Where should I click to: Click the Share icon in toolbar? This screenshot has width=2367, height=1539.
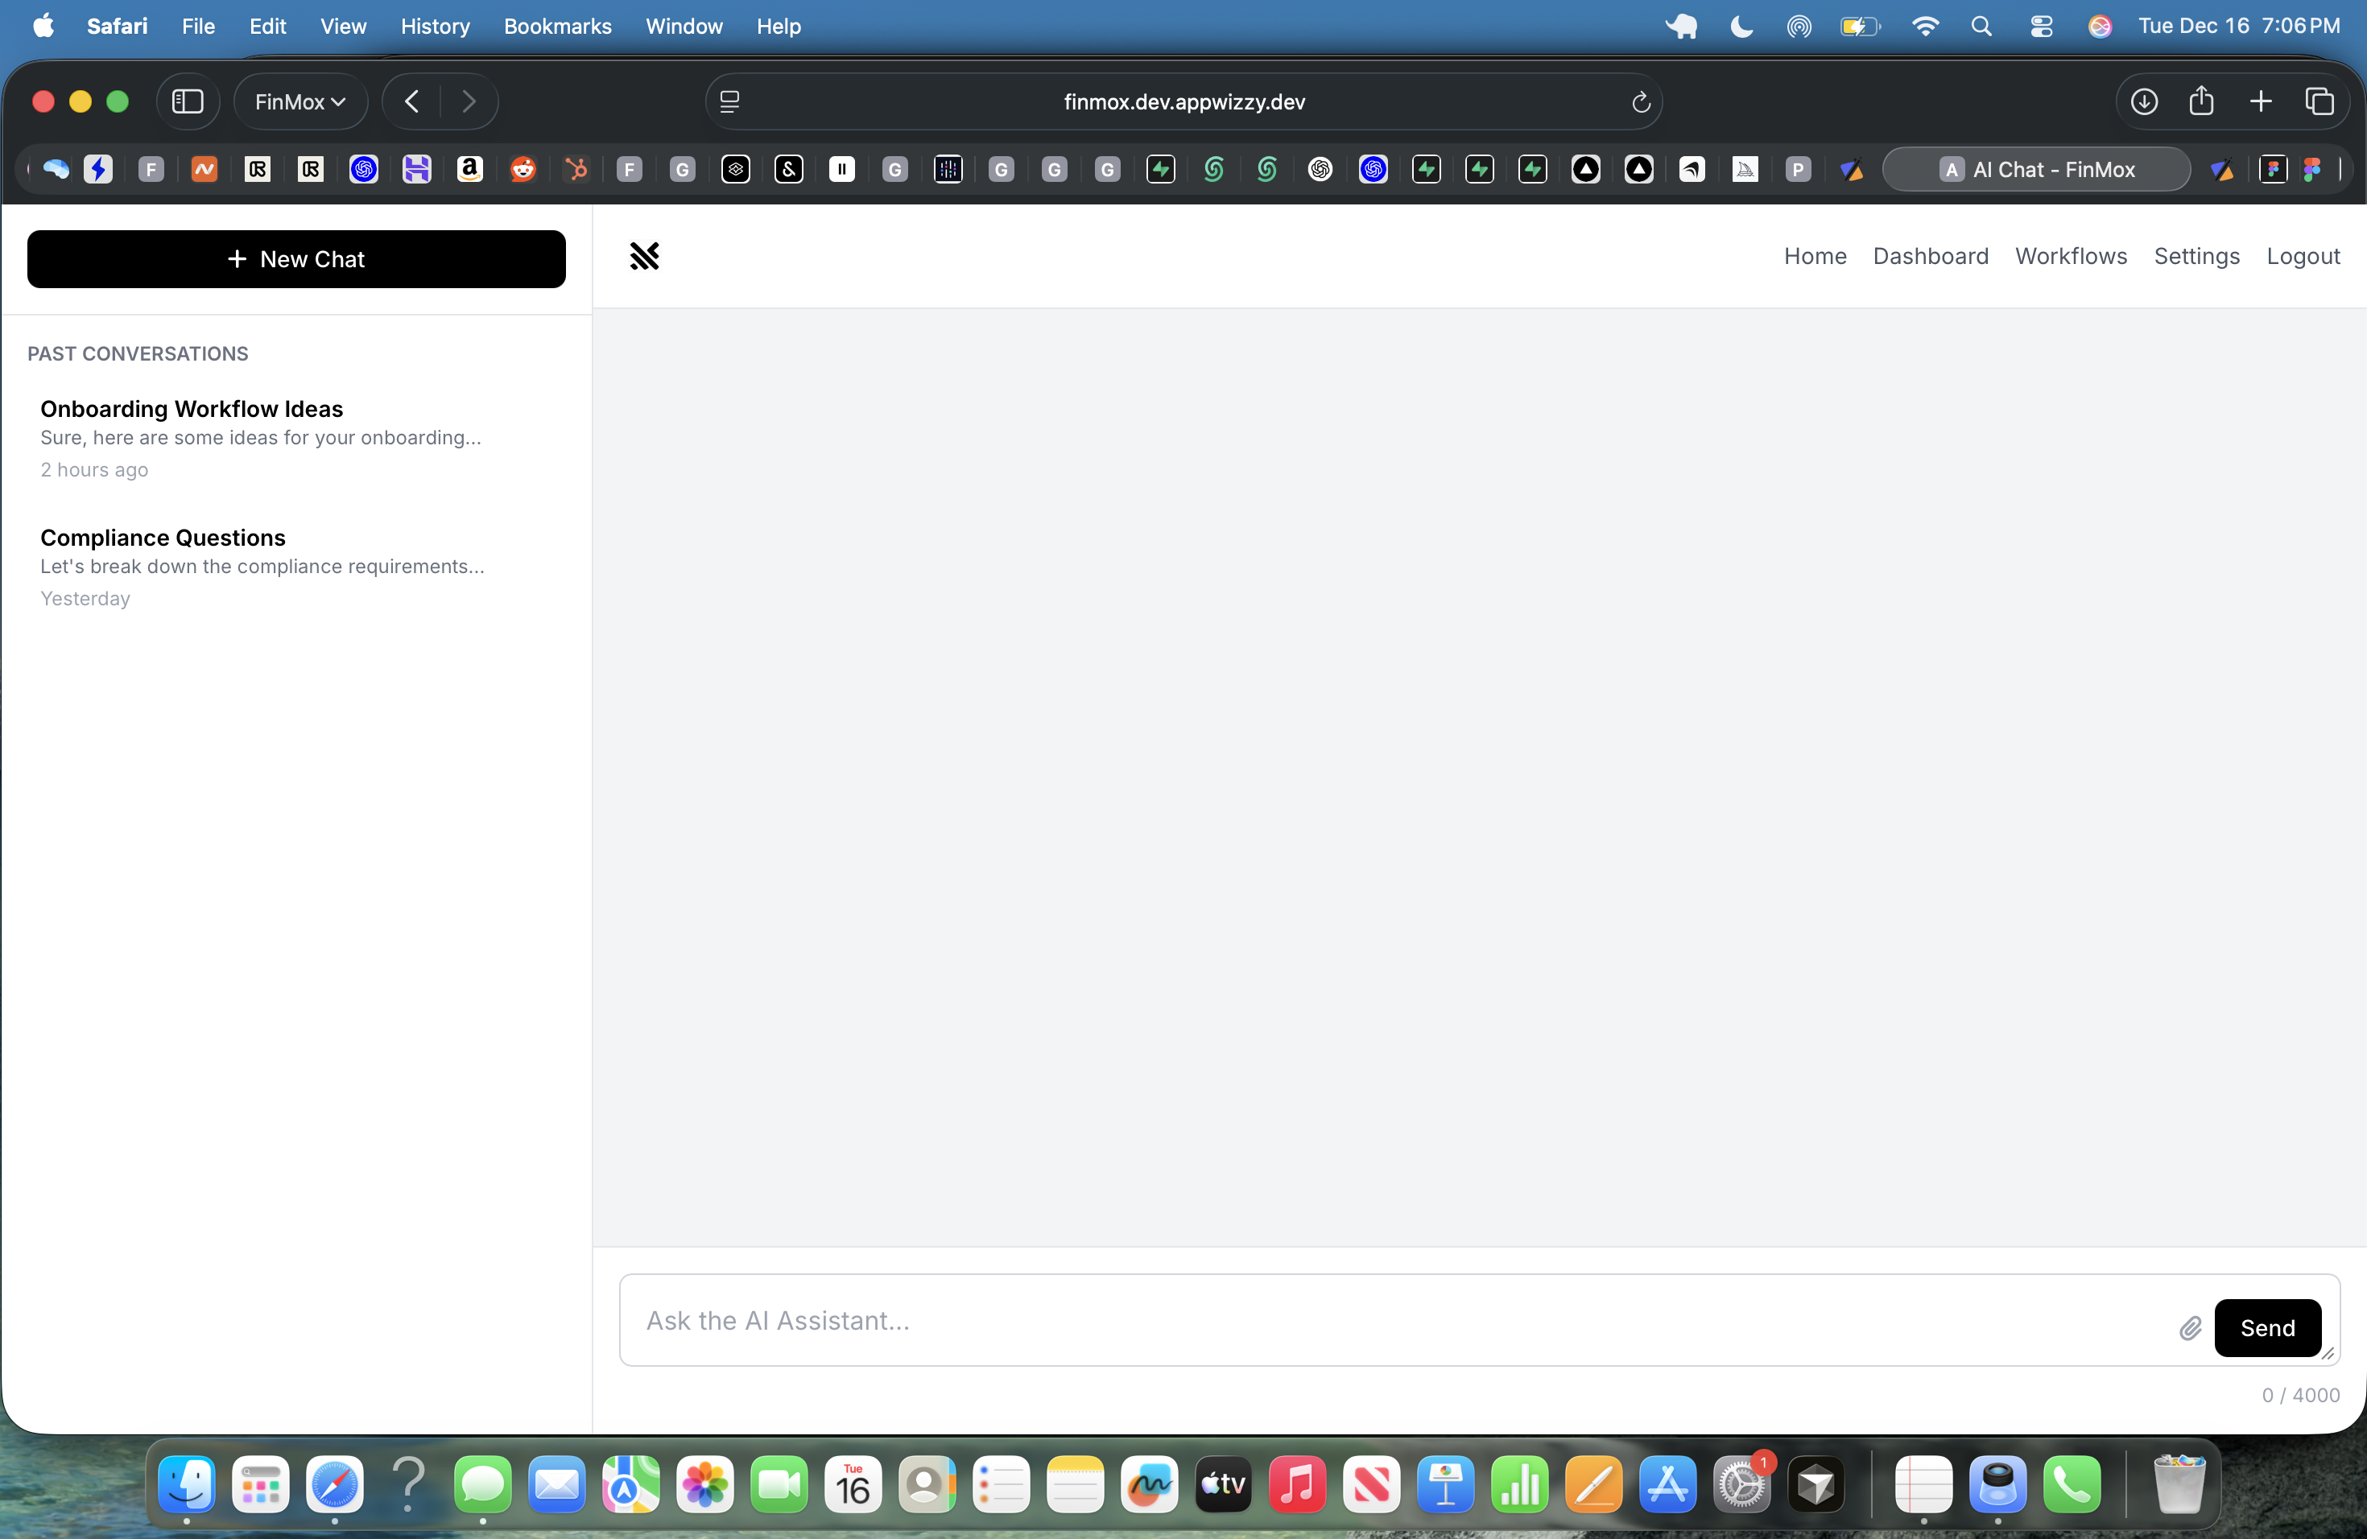point(2201,101)
